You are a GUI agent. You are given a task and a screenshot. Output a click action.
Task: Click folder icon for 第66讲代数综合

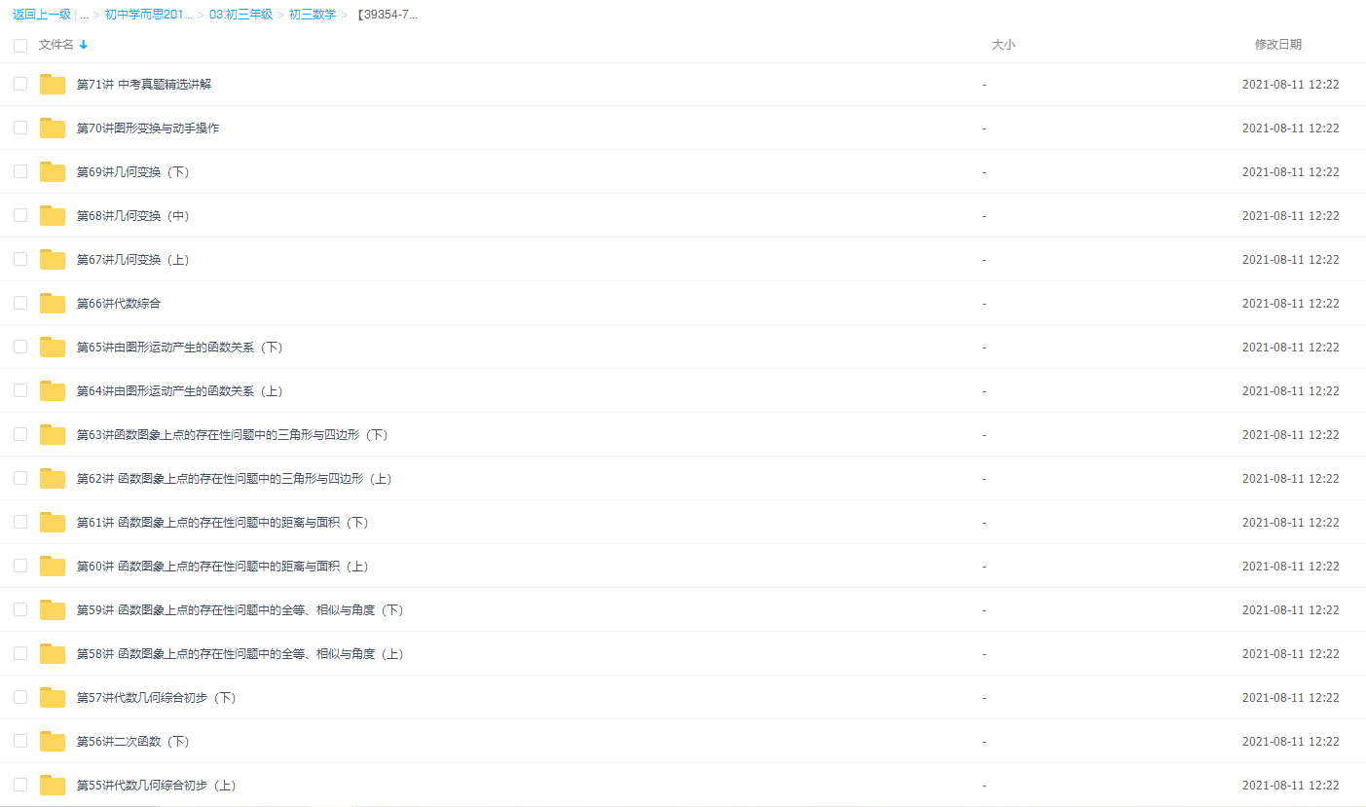point(53,304)
